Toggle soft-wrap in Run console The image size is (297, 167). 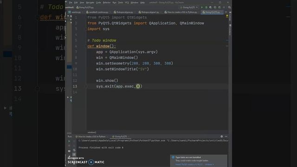pyautogui.click(x=74, y=150)
